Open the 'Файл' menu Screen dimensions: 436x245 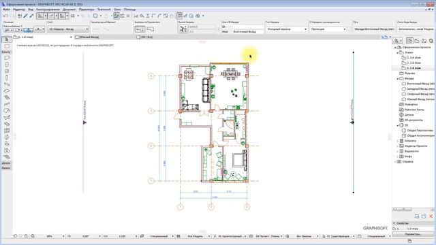[x=6, y=10]
